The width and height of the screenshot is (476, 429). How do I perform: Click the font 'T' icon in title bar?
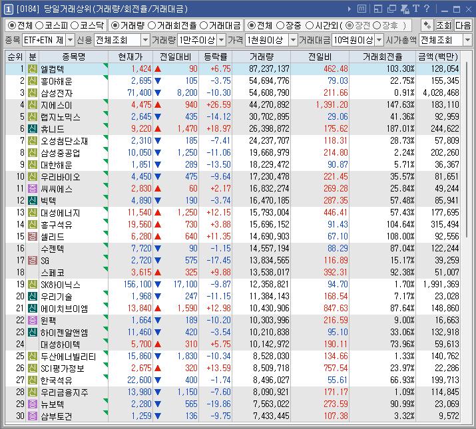[416, 9]
